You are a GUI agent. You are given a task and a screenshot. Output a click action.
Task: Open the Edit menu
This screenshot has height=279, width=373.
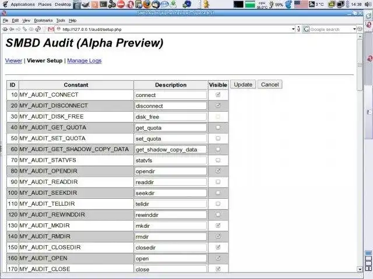click(15, 21)
